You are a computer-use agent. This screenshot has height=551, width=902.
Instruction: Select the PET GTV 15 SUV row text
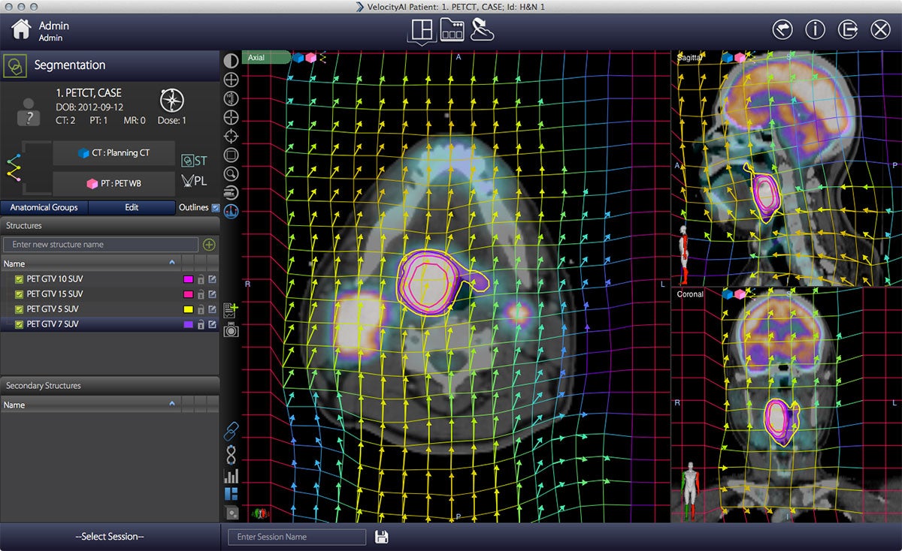pos(55,294)
